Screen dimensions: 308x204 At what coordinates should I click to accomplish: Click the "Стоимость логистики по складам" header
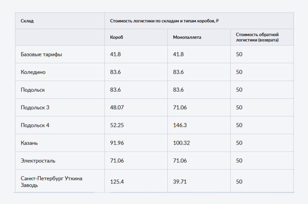(x=164, y=21)
